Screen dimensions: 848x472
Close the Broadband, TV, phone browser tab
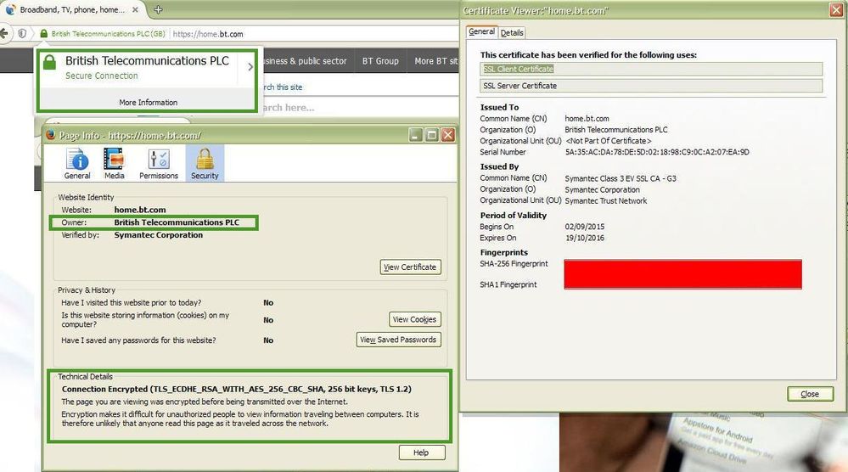[135, 9]
